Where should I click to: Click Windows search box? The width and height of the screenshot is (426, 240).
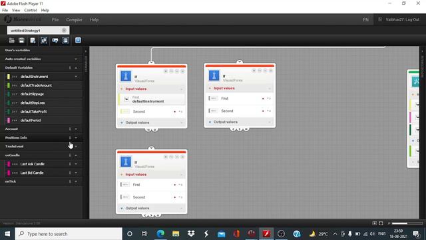(x=69, y=234)
